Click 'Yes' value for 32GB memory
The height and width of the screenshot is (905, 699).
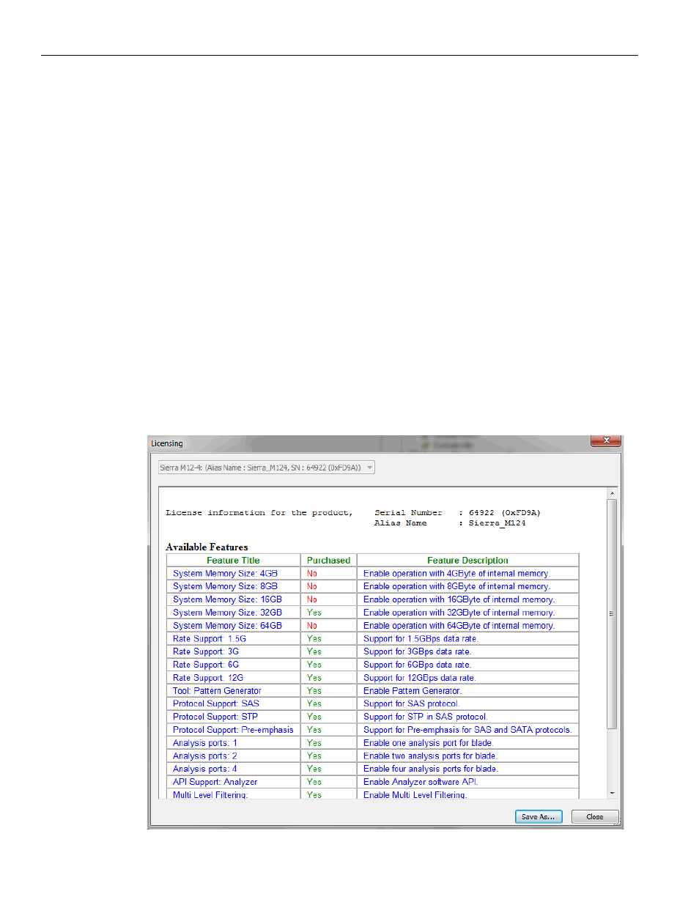pyautogui.click(x=314, y=613)
